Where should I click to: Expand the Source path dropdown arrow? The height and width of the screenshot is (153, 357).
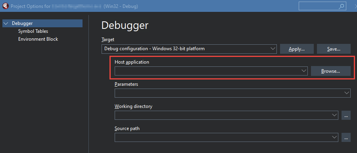(334, 137)
